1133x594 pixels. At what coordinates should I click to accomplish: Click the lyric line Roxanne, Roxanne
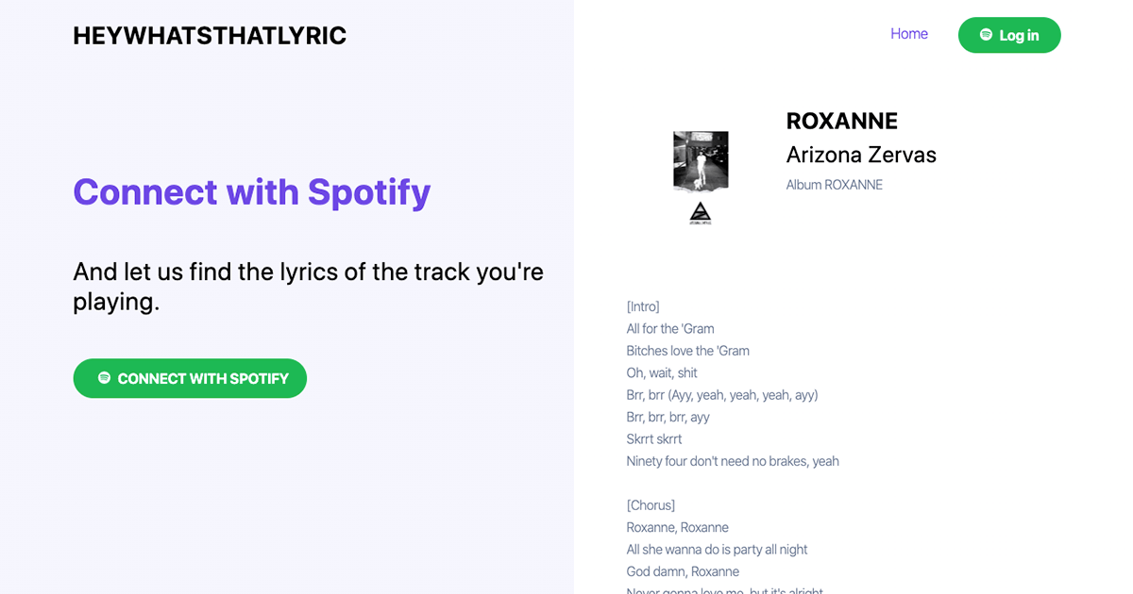click(678, 527)
